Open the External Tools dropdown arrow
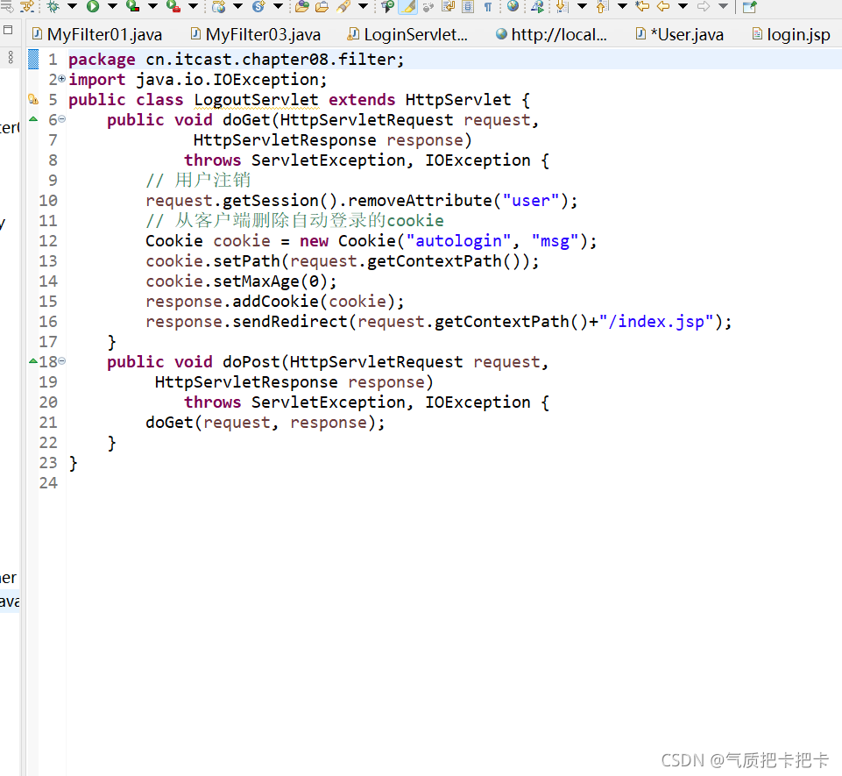 (194, 6)
